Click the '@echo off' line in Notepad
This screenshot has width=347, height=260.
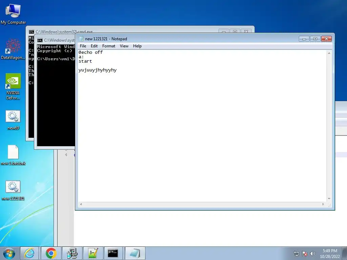coord(91,52)
